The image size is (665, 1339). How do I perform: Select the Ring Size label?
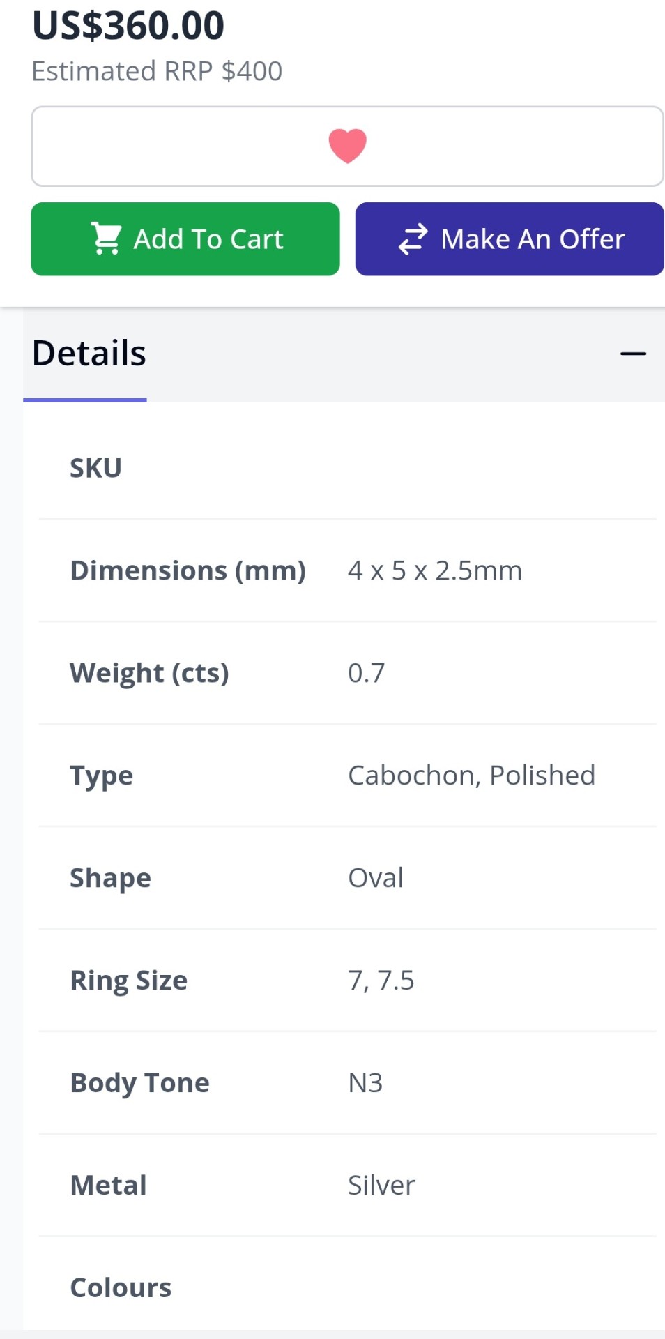(129, 981)
